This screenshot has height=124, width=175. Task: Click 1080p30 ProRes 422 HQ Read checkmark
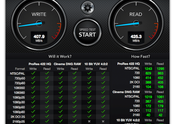[47, 102]
